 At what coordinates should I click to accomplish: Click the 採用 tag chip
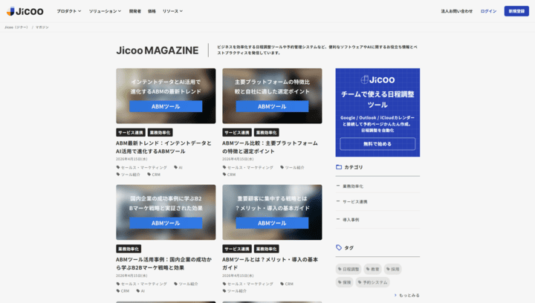[393, 270]
